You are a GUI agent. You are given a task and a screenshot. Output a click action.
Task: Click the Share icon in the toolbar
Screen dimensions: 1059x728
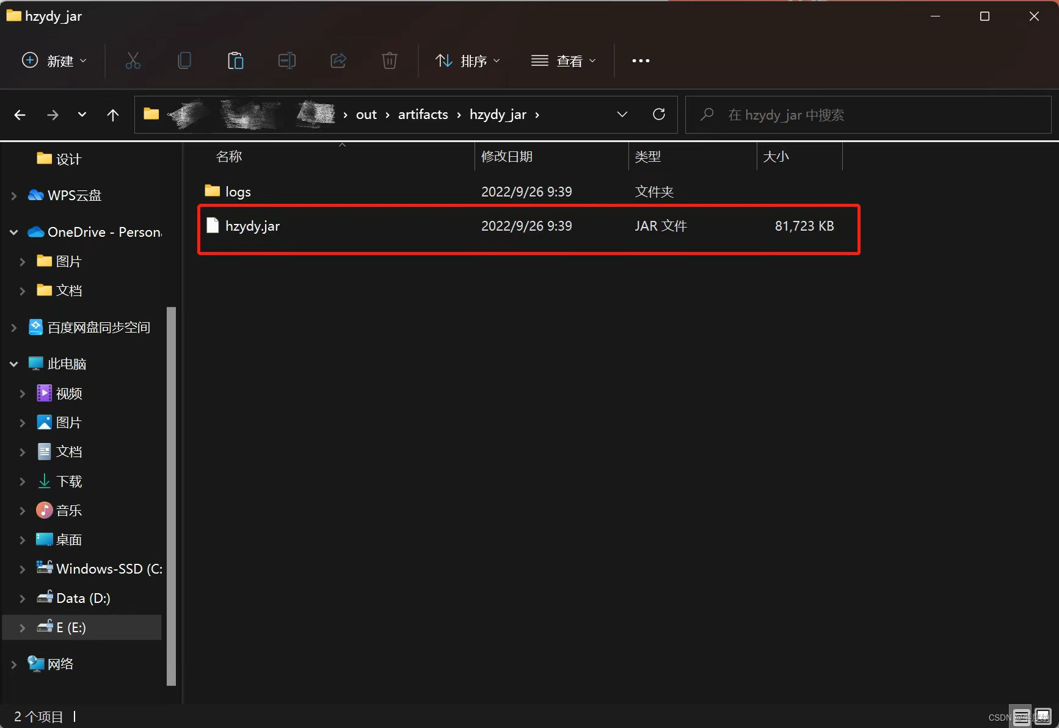click(x=338, y=60)
